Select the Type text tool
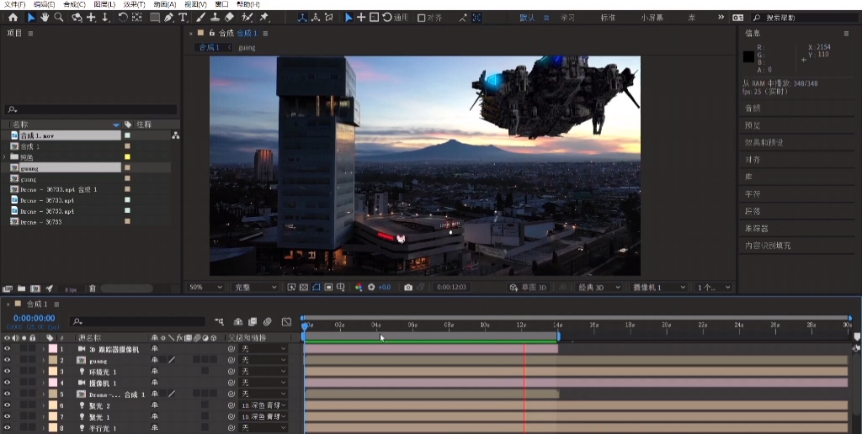This screenshot has height=434, width=862. pyautogui.click(x=183, y=17)
